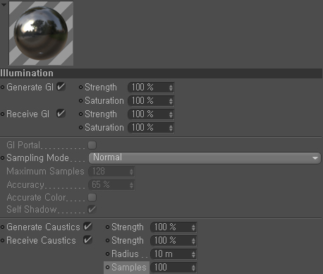Image resolution: width=323 pixels, height=274 pixels.
Task: Click the animation dot beside Samples
Action: (107, 268)
